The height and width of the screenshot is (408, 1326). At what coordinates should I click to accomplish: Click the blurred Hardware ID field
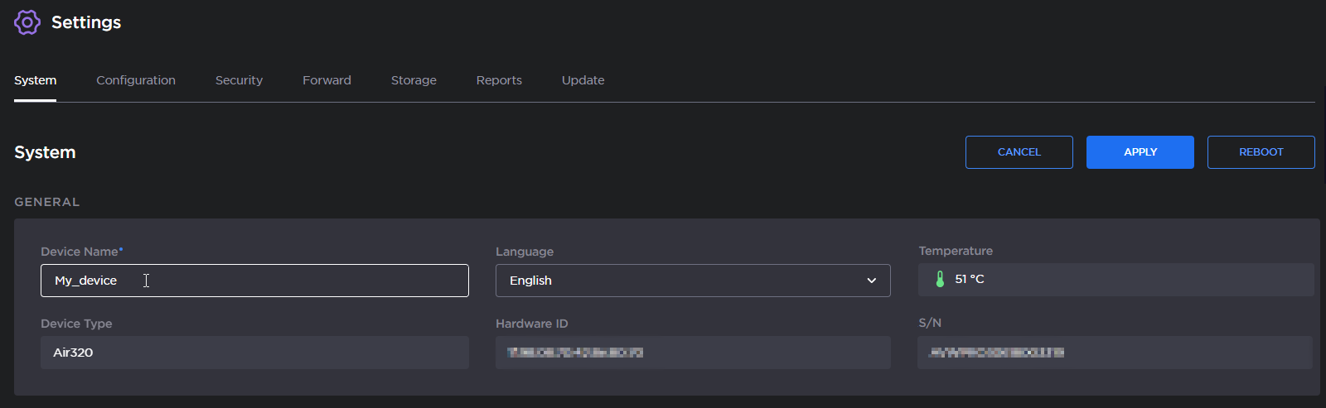click(692, 353)
